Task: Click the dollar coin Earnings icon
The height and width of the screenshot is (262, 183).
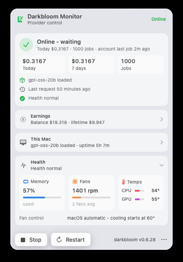Action: (x=23, y=120)
